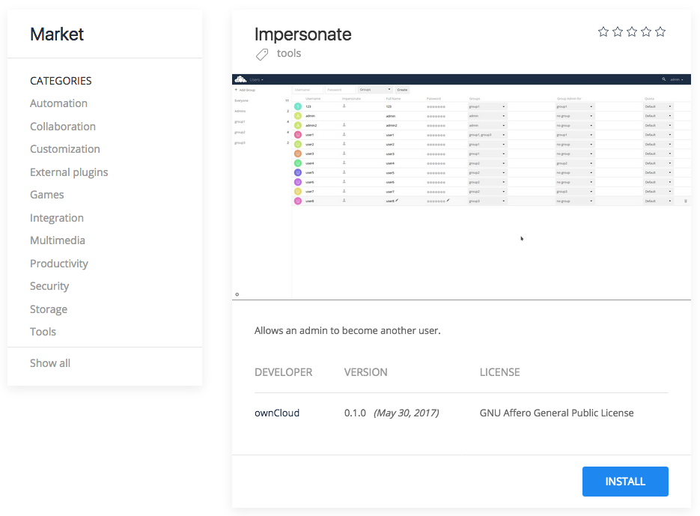Viewport: 700px width, 516px height.
Task: Click the INSTALL button
Action: point(625,482)
